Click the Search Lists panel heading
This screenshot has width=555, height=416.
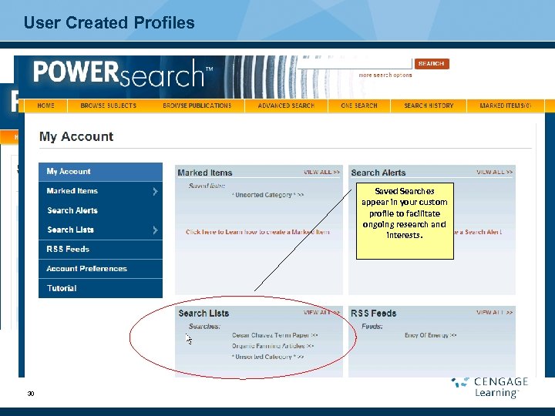tap(203, 314)
